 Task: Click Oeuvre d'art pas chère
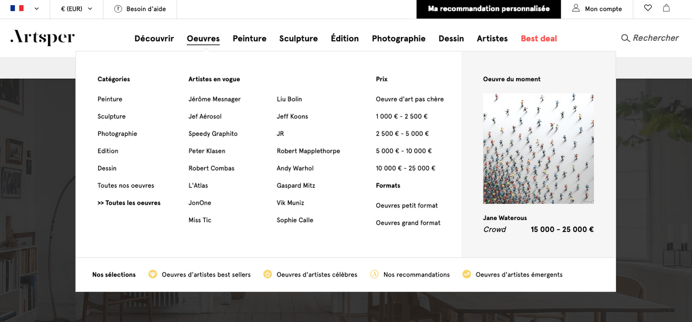(x=410, y=99)
